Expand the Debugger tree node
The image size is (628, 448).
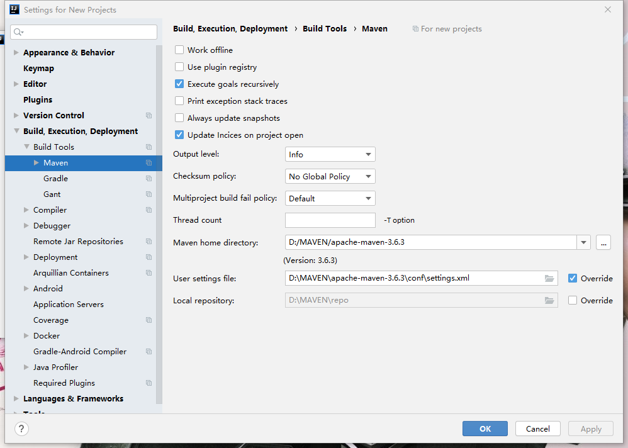26,226
